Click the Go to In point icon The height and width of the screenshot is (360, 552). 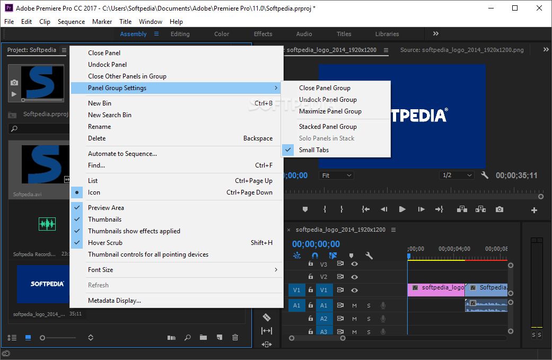coord(366,209)
